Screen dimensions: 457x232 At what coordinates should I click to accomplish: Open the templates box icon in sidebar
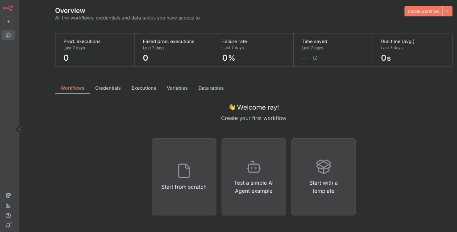8,195
